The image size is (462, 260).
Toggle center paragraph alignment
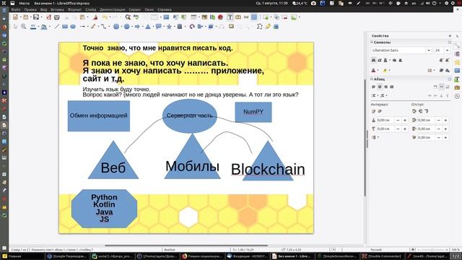pos(380,87)
